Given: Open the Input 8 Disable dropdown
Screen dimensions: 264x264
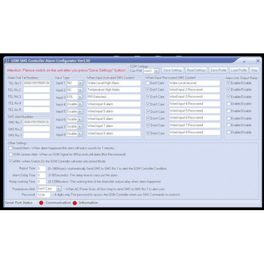Looking at the screenshot, I should pyautogui.click(x=80, y=134).
